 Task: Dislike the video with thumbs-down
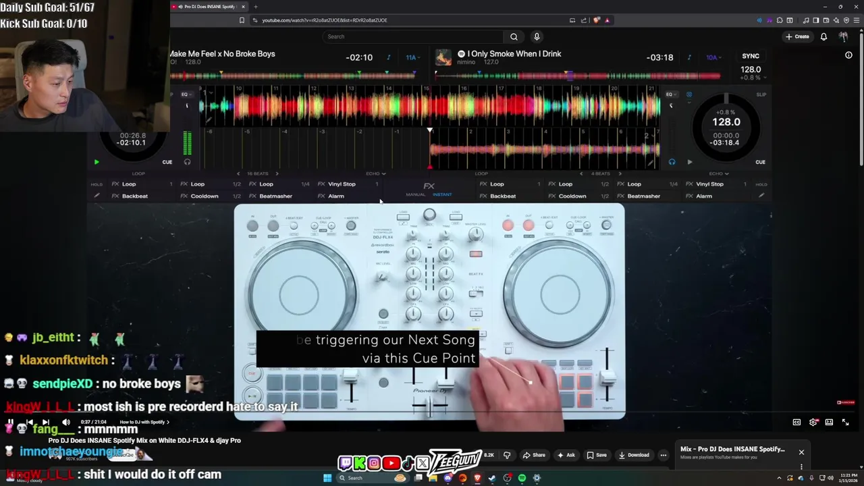[507, 455]
